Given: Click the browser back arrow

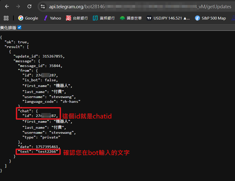Looking at the screenshot, I should (x=7, y=6).
